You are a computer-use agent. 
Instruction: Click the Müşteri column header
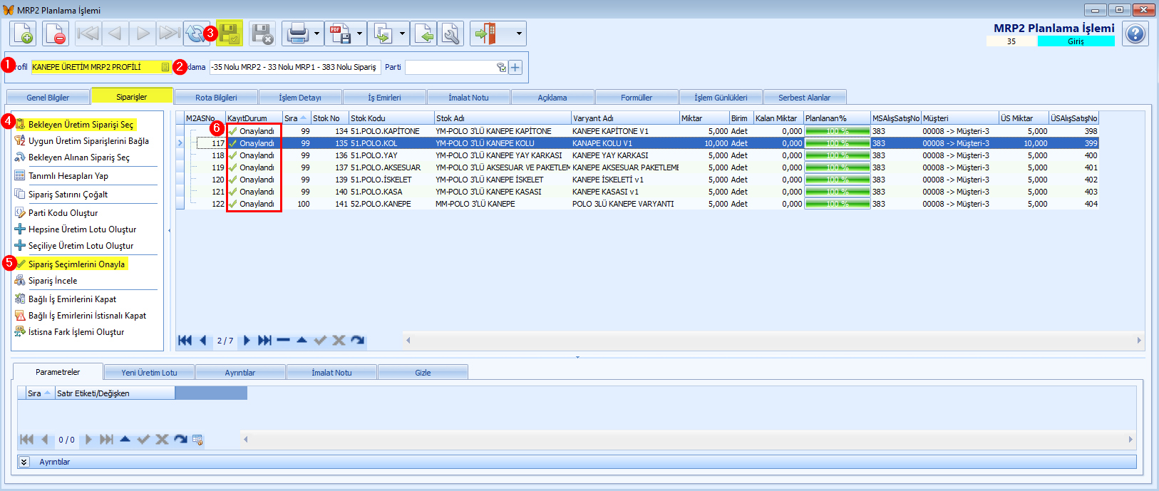click(960, 118)
